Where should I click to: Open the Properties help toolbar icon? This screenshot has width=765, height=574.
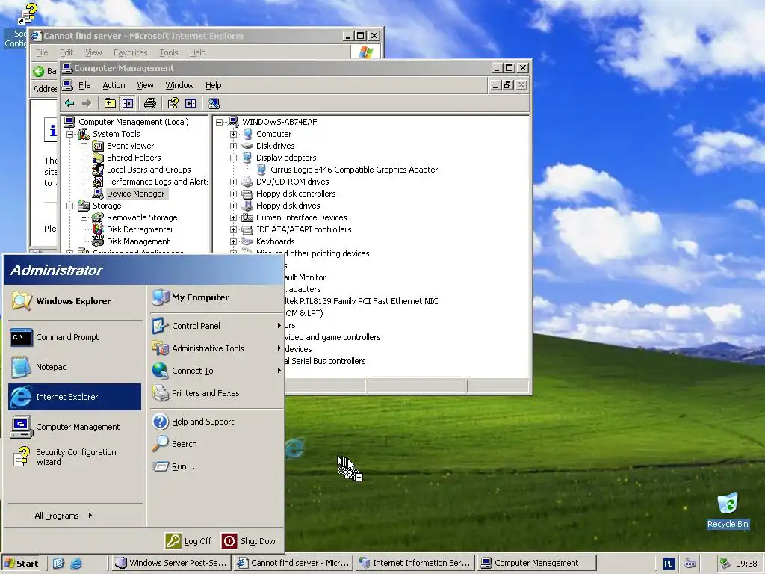173,103
